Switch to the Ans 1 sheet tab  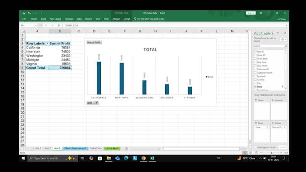[38, 149]
